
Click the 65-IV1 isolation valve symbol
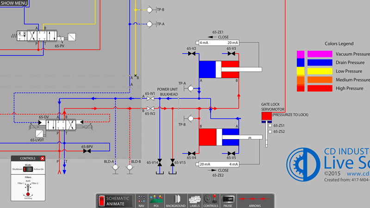click(x=150, y=98)
